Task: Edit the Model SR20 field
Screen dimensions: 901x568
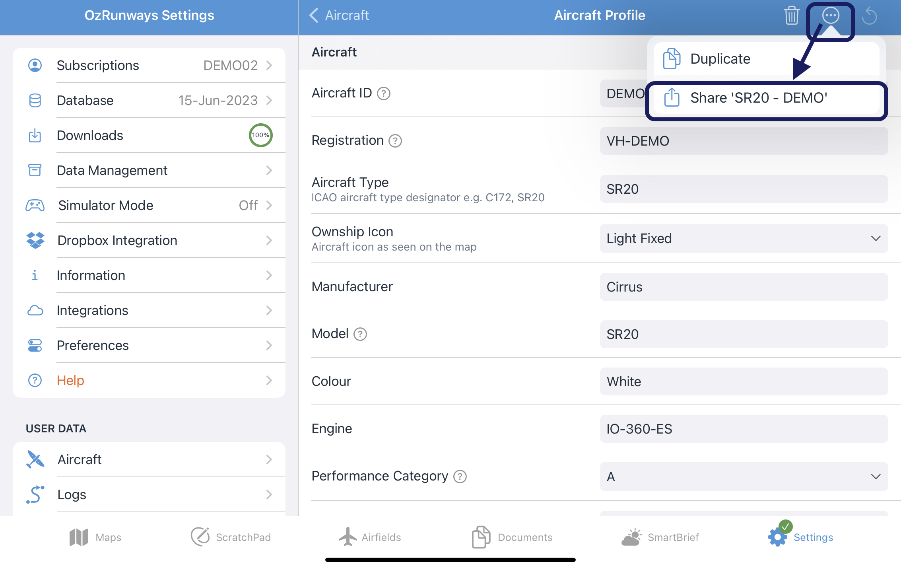Action: 744,334
